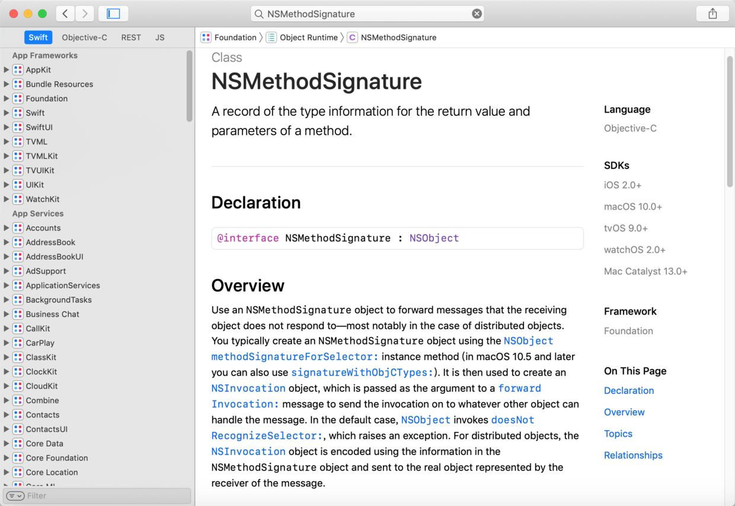The height and width of the screenshot is (506, 735).
Task: Click the Object Runtime list icon in breadcrumb
Action: tap(271, 37)
